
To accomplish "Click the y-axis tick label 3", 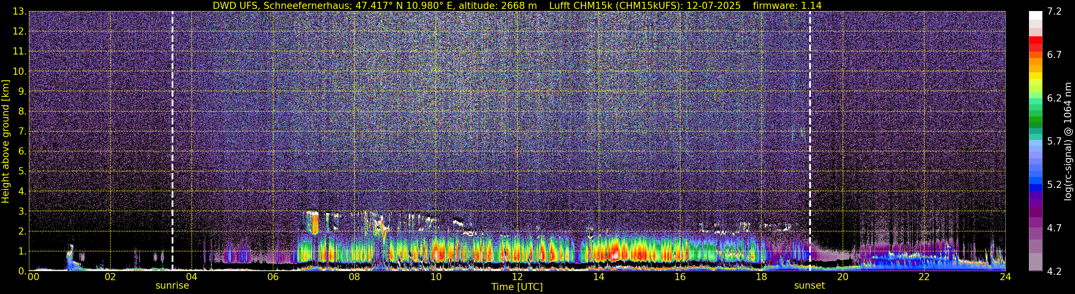I will (x=22, y=211).
